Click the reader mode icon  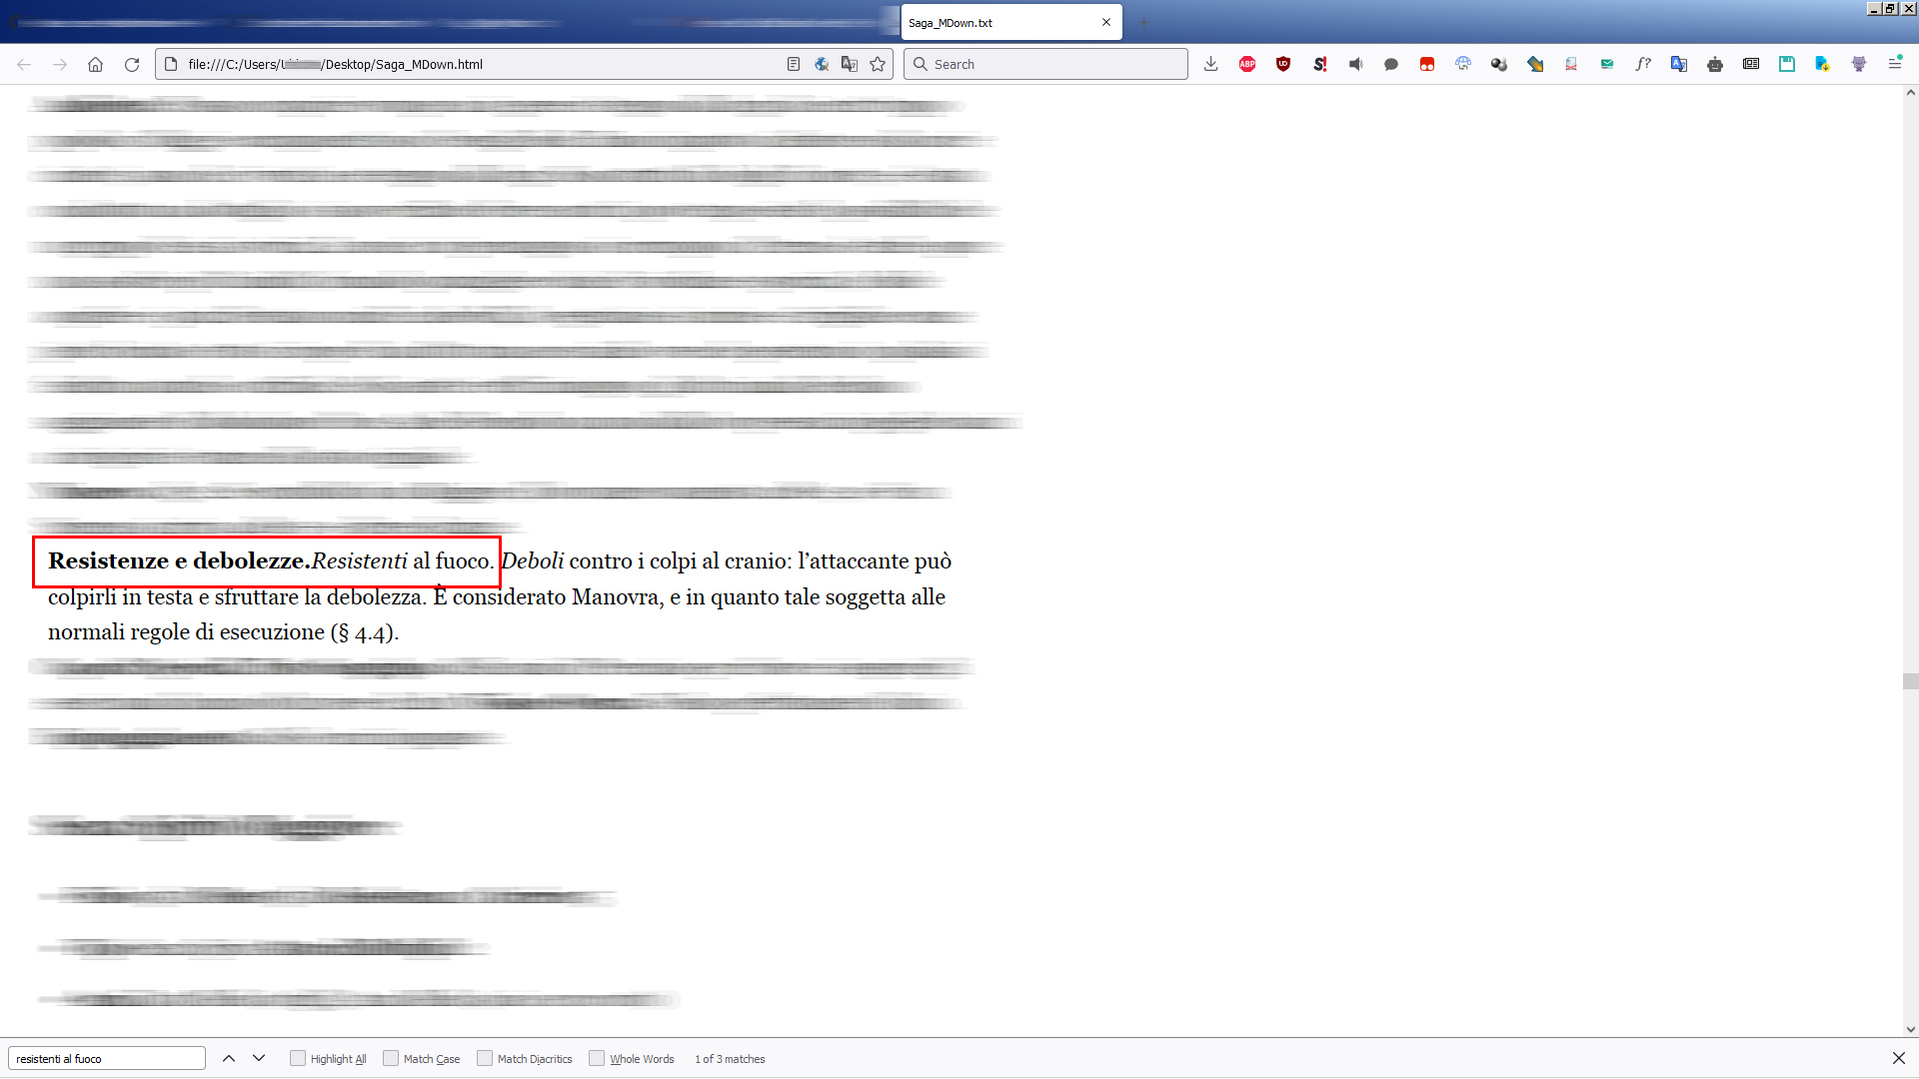pyautogui.click(x=793, y=63)
